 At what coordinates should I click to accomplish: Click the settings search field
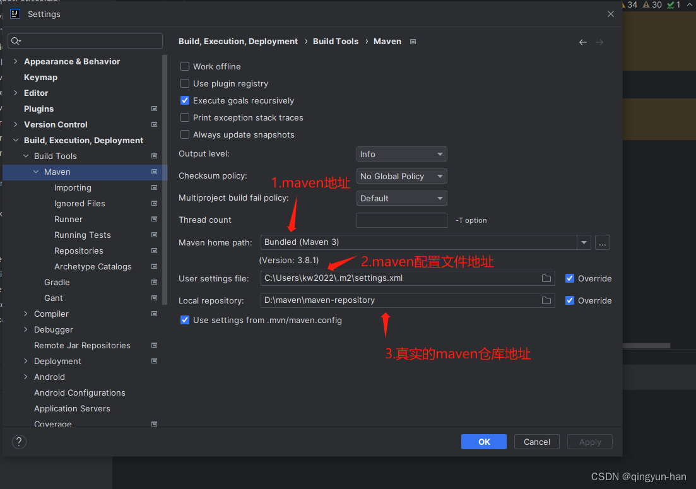85,41
